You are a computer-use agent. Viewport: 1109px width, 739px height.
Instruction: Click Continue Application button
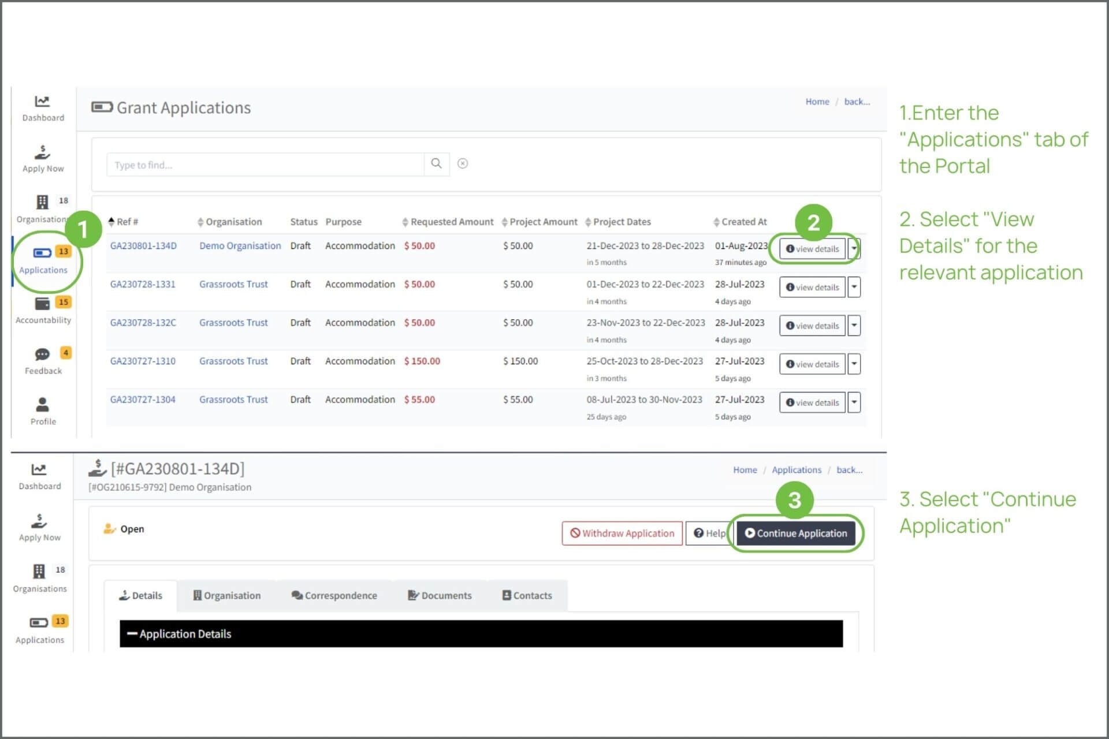(795, 533)
